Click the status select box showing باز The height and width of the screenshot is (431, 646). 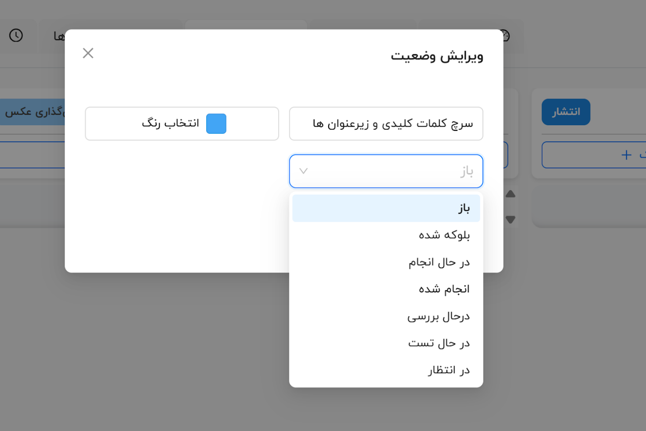386,171
